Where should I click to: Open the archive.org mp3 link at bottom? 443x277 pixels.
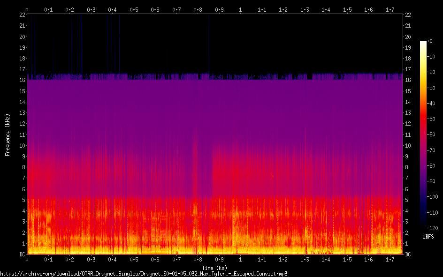point(144,273)
